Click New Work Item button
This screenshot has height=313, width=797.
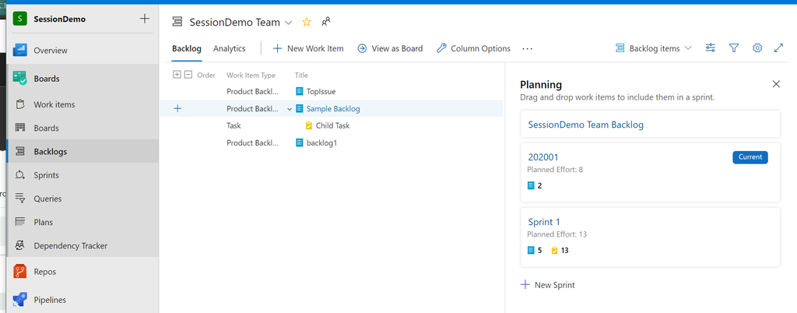point(308,49)
